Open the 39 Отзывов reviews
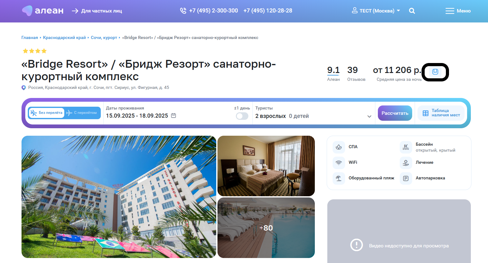The height and width of the screenshot is (263, 488). click(x=356, y=74)
